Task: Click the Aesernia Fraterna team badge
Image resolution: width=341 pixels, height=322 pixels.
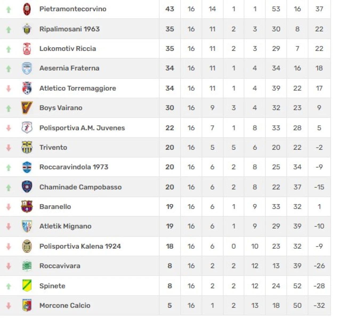Action: click(27, 68)
